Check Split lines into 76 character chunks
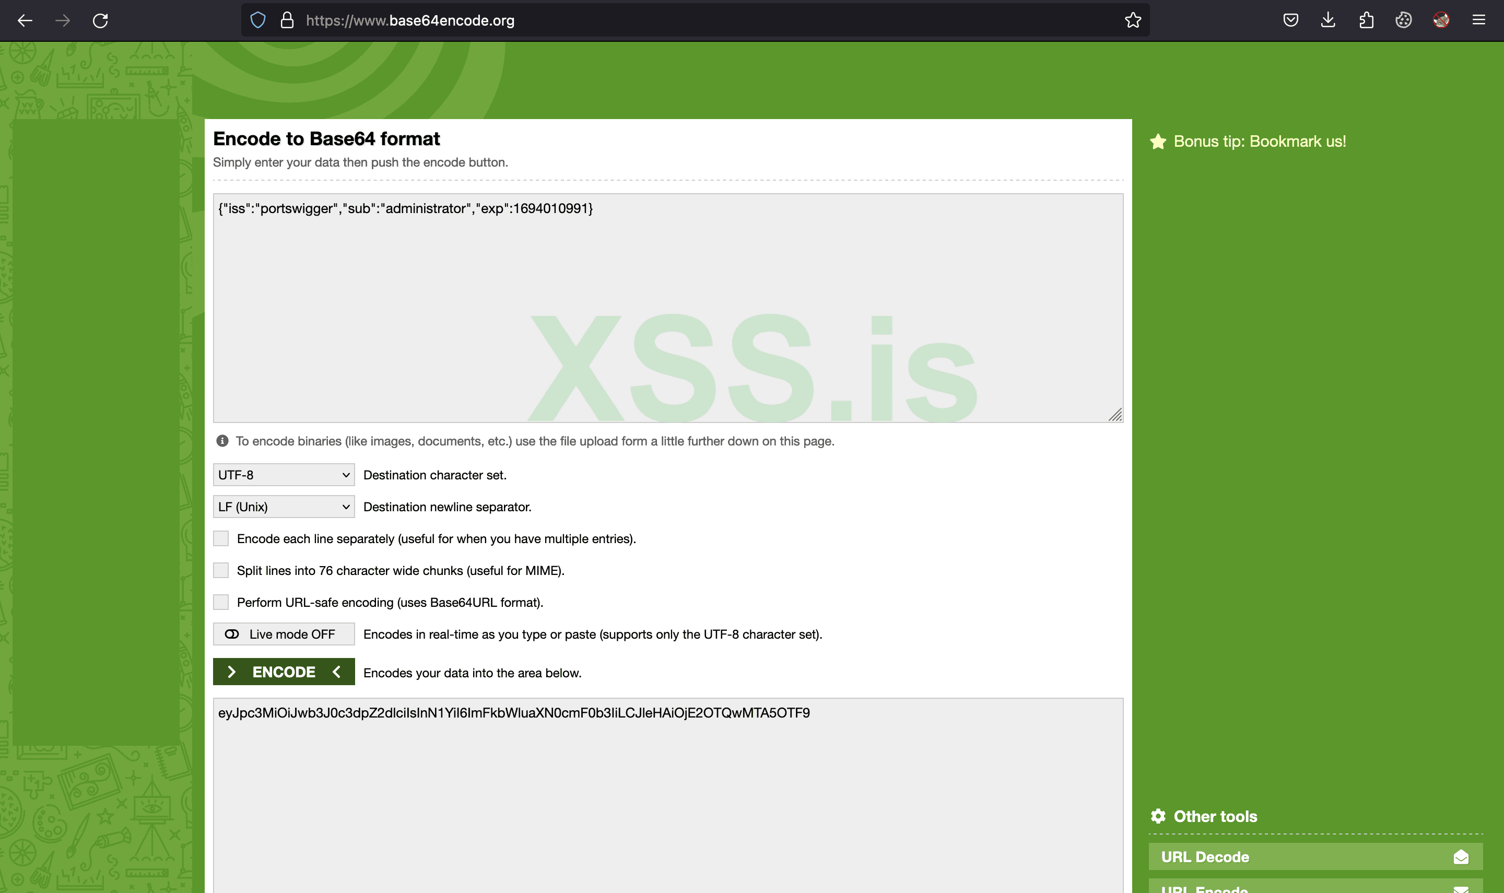The image size is (1504, 893). (x=221, y=570)
